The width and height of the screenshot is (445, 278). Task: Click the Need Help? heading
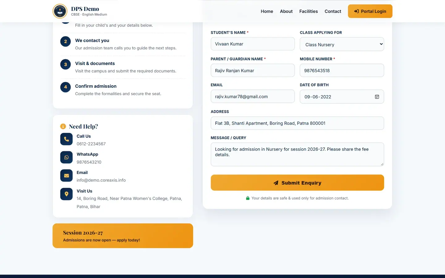coord(83,126)
